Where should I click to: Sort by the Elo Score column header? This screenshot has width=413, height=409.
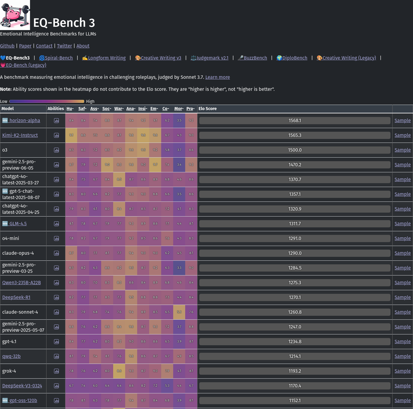point(207,109)
